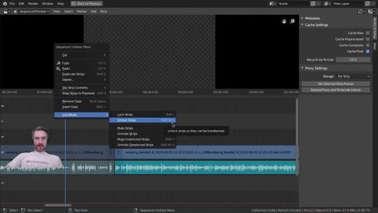Enable the Cache Raw checkbox
The image size is (378, 213).
(x=367, y=33)
